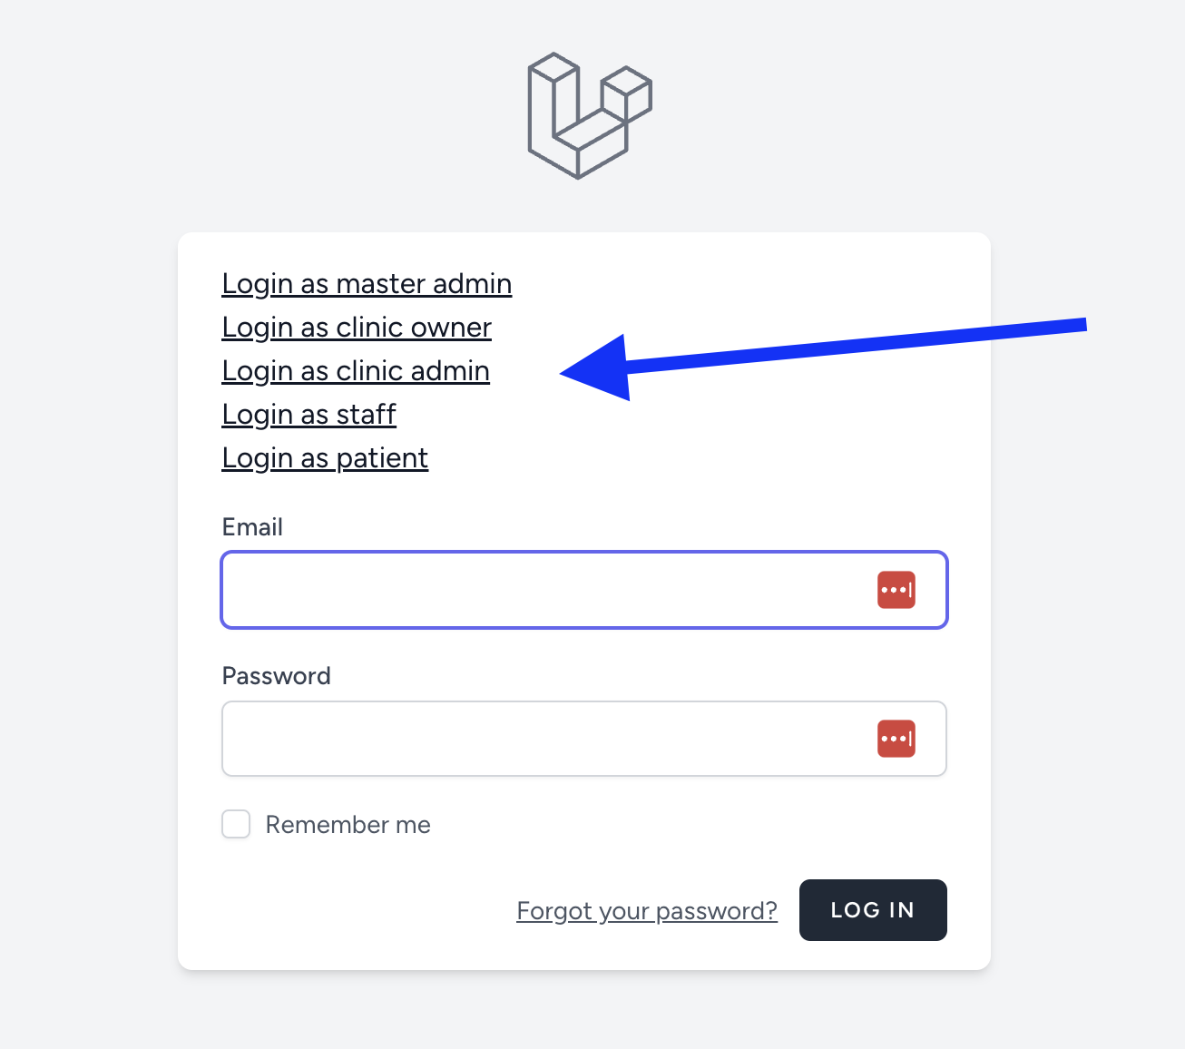Click the "Email" field label

coord(252,527)
